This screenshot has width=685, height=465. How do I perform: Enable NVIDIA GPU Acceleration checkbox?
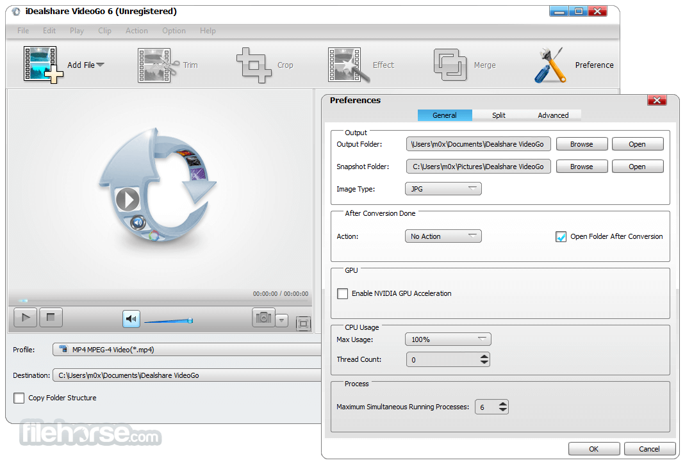pos(342,293)
